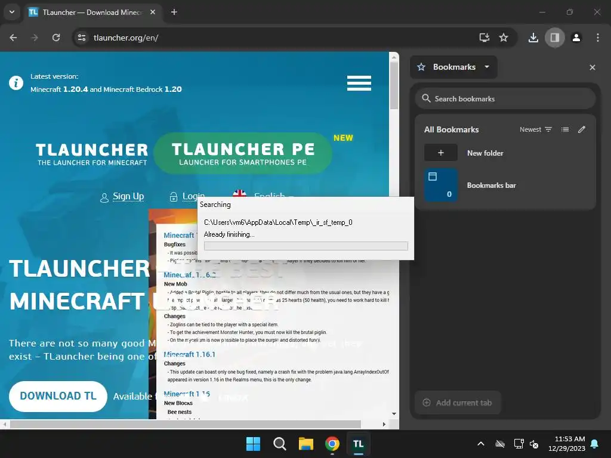Image resolution: width=611 pixels, height=458 pixels.
Task: Open the Chrome profile icon
Action: [x=576, y=38]
